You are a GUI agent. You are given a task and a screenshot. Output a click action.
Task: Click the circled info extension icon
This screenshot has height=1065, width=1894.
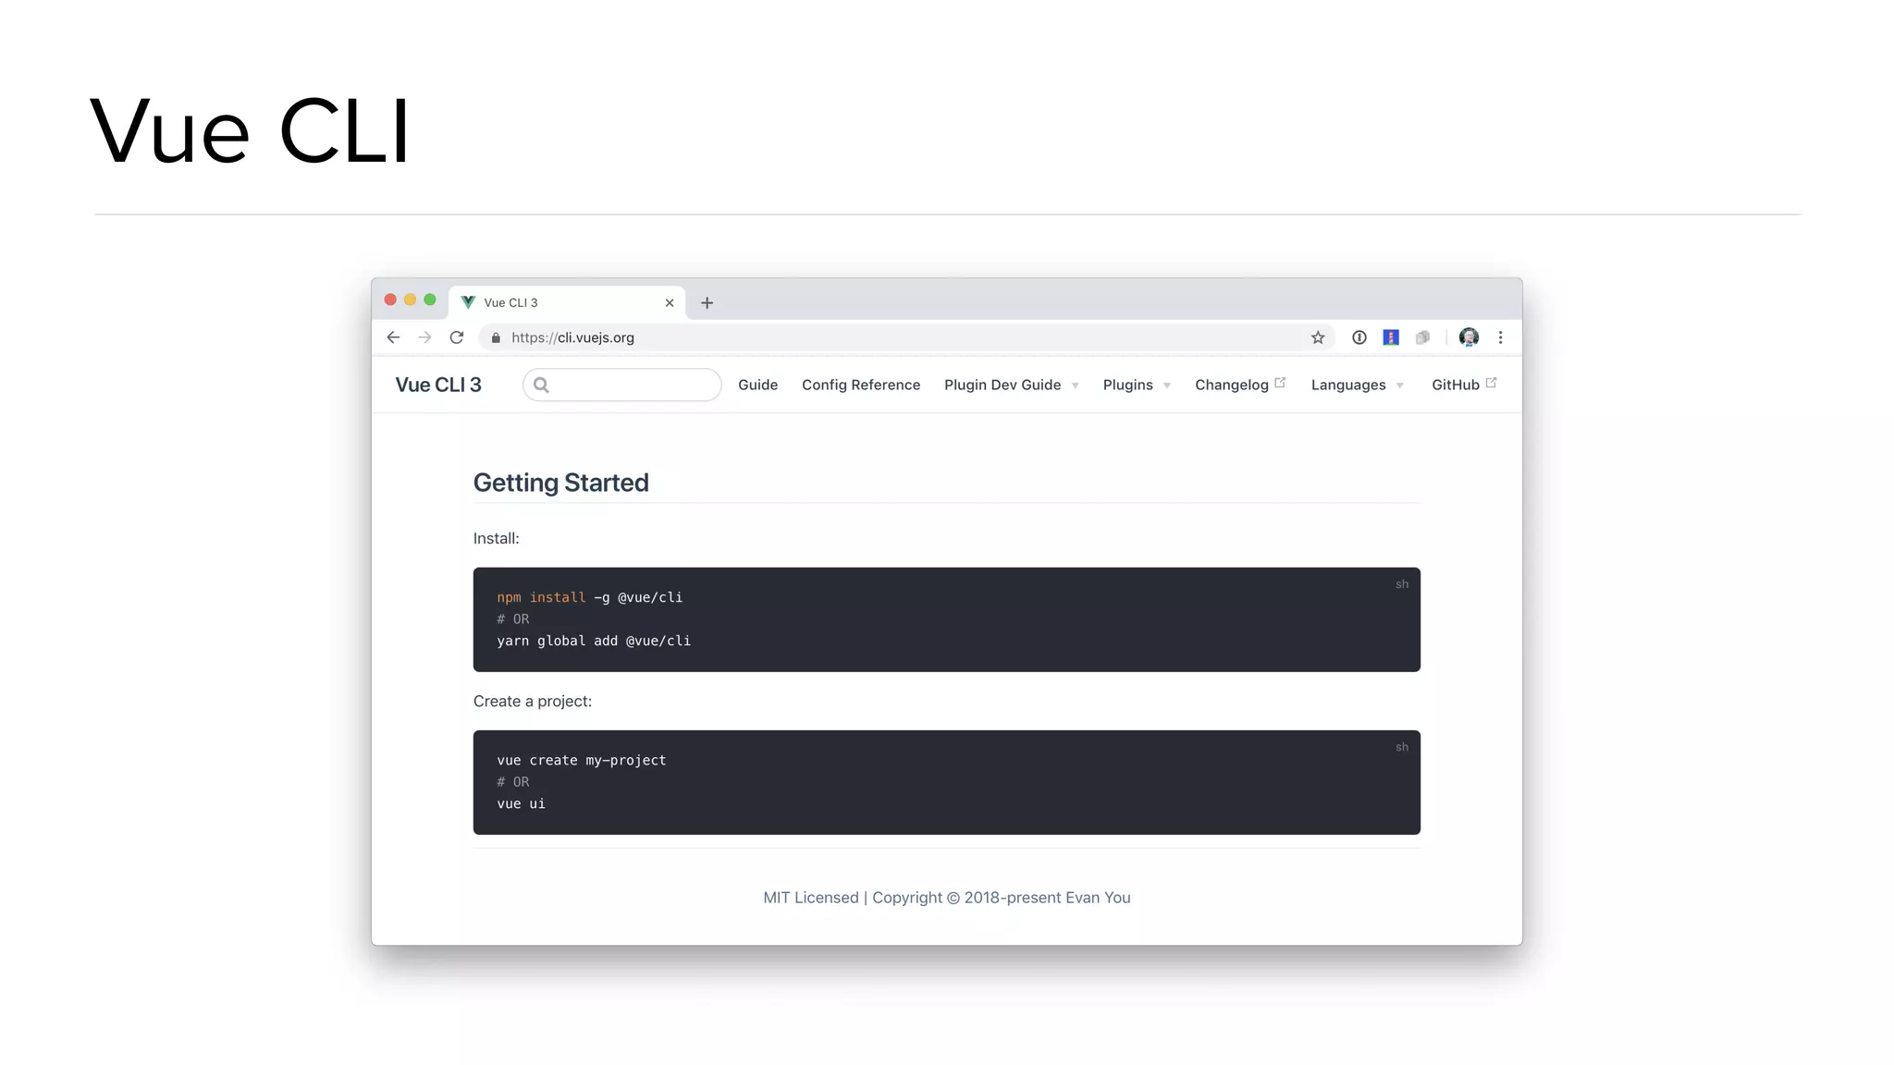point(1359,337)
